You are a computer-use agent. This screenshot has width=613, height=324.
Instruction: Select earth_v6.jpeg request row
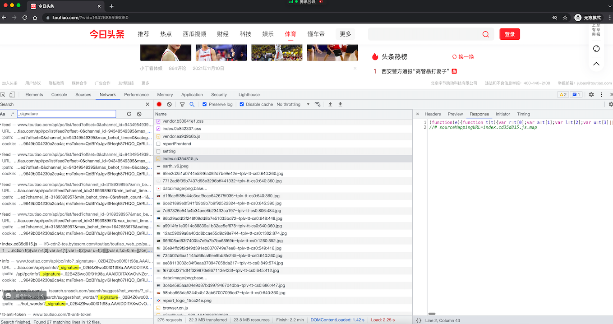pos(283,166)
